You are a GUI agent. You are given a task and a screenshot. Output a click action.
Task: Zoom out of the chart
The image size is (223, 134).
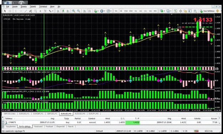tap(78, 11)
